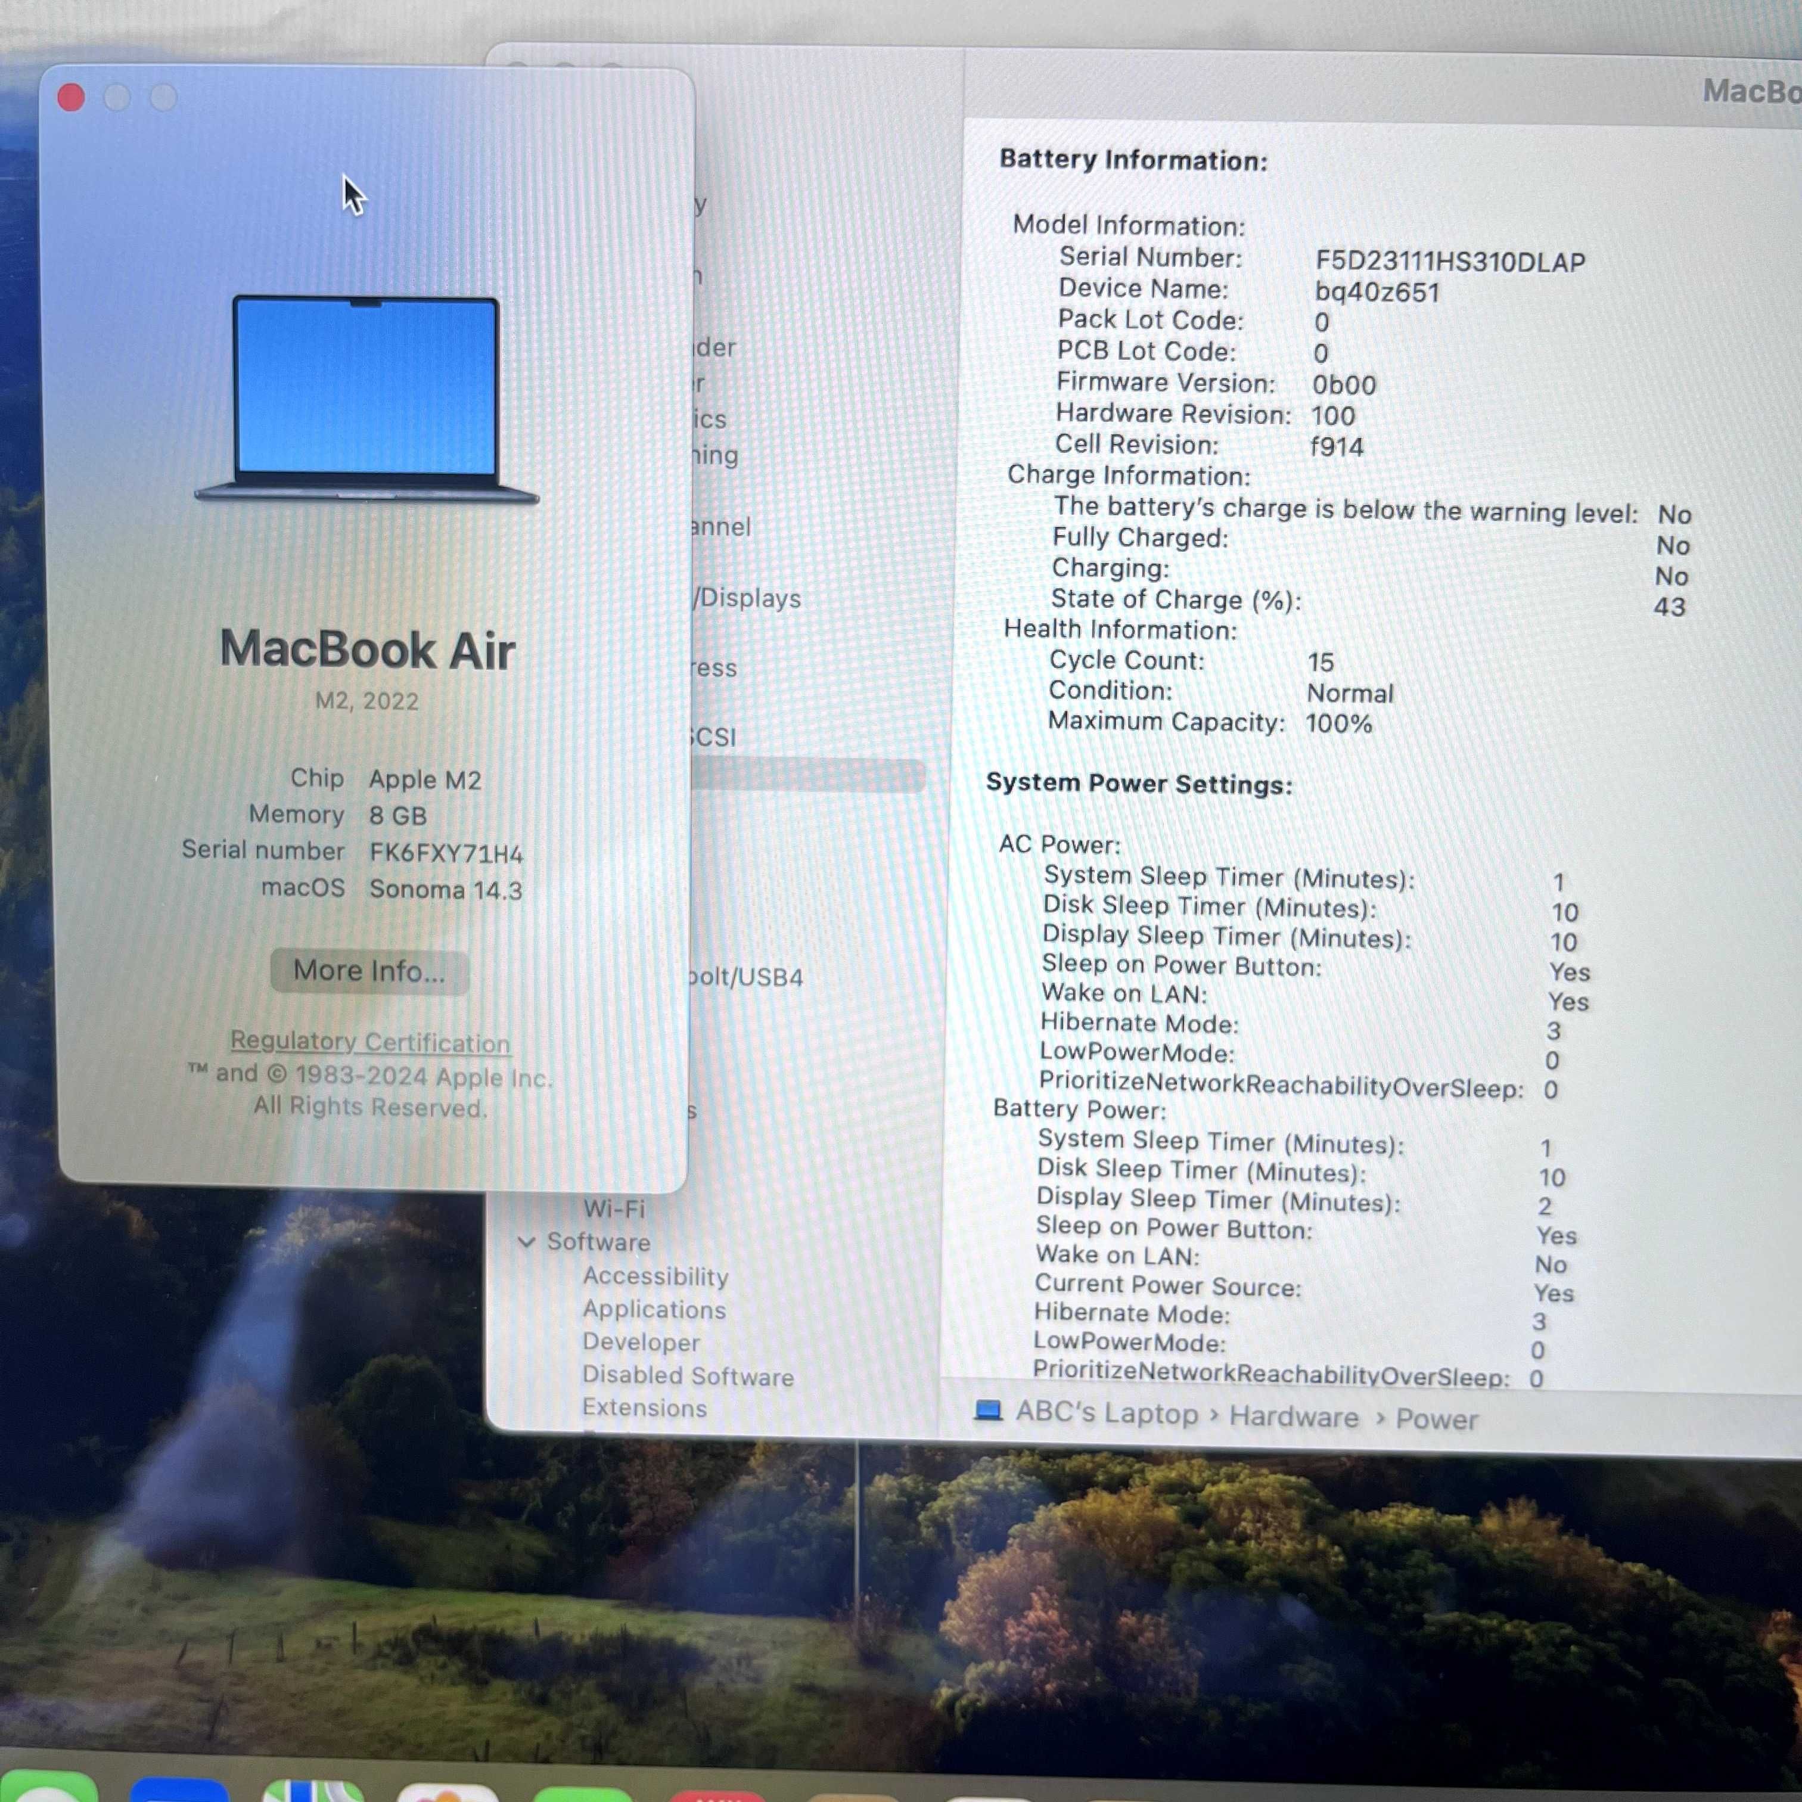Select Pack Lot Code row label
Image resolution: width=1802 pixels, height=1802 pixels.
coord(1151,320)
